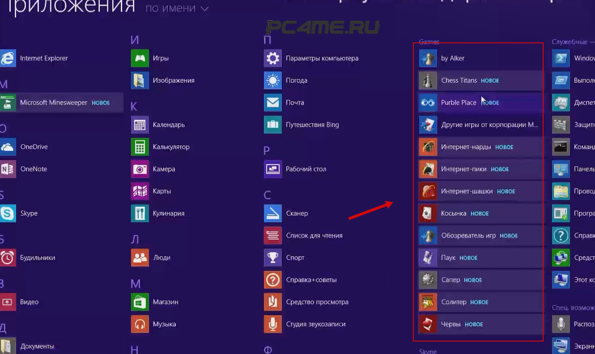The width and height of the screenshot is (595, 354).
Task: Click the "Интернет-шашки" label
Action: [467, 191]
